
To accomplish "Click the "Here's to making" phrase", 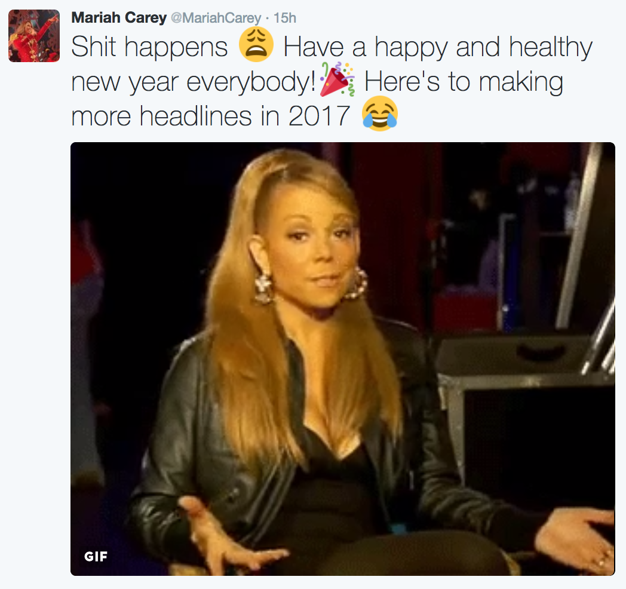I will point(464,81).
